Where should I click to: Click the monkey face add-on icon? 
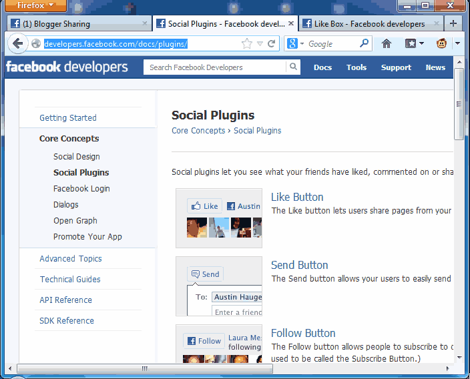pyautogui.click(x=441, y=43)
